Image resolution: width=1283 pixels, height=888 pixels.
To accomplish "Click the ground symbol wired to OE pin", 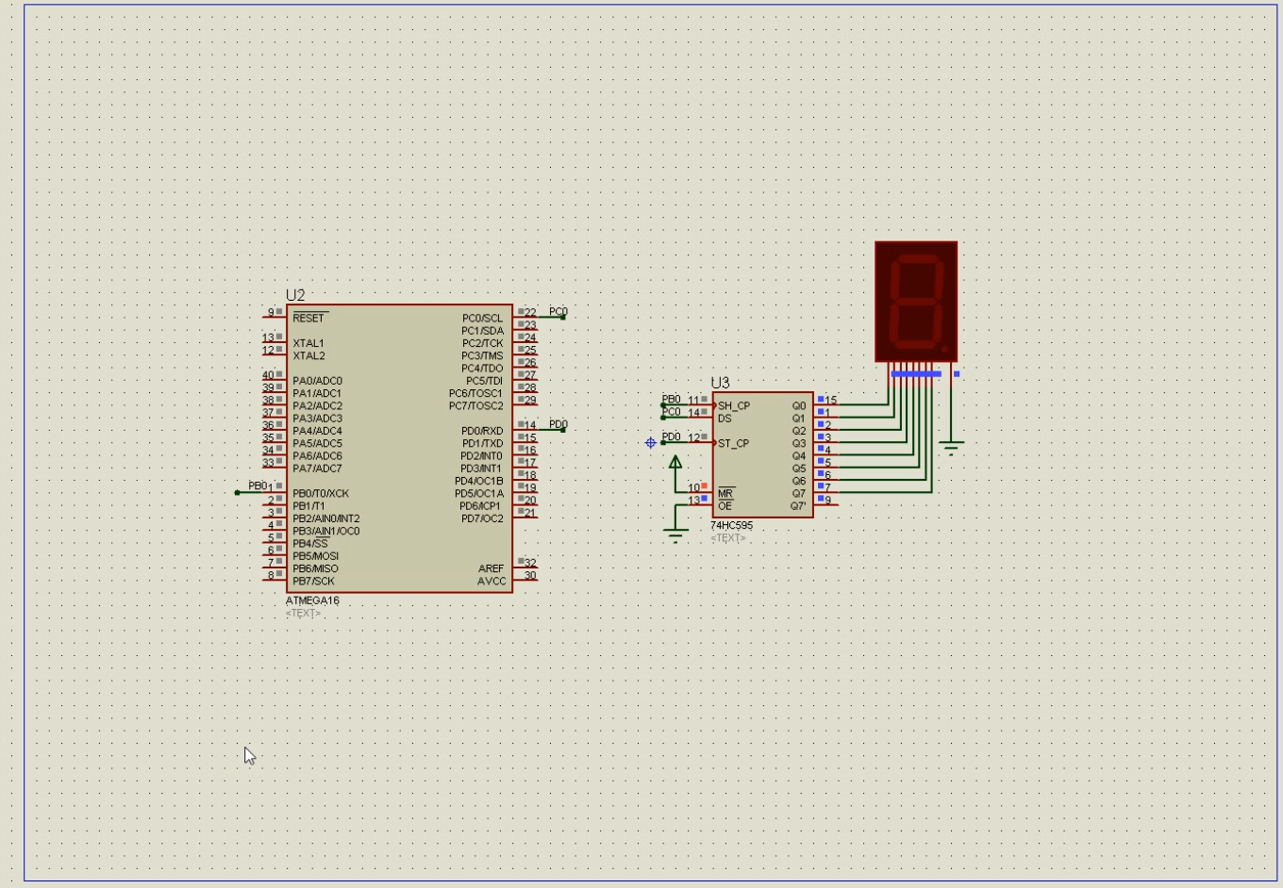I will tap(675, 536).
